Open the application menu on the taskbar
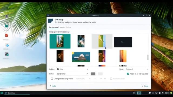 coord(2,93)
